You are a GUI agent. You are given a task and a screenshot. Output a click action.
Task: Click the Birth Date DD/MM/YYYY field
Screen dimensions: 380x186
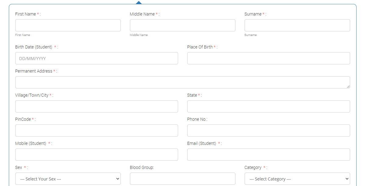point(96,58)
